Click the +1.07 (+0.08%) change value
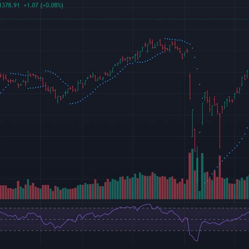 point(43,5)
